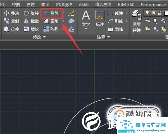Image resolution: width=168 pixels, height=134 pixels.
Task: Insert a 表格 (Table)
Action: coord(115,29)
